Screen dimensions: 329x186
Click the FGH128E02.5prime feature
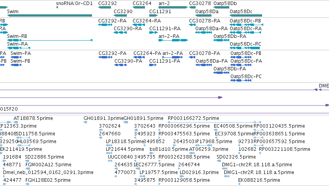click(27, 184)
